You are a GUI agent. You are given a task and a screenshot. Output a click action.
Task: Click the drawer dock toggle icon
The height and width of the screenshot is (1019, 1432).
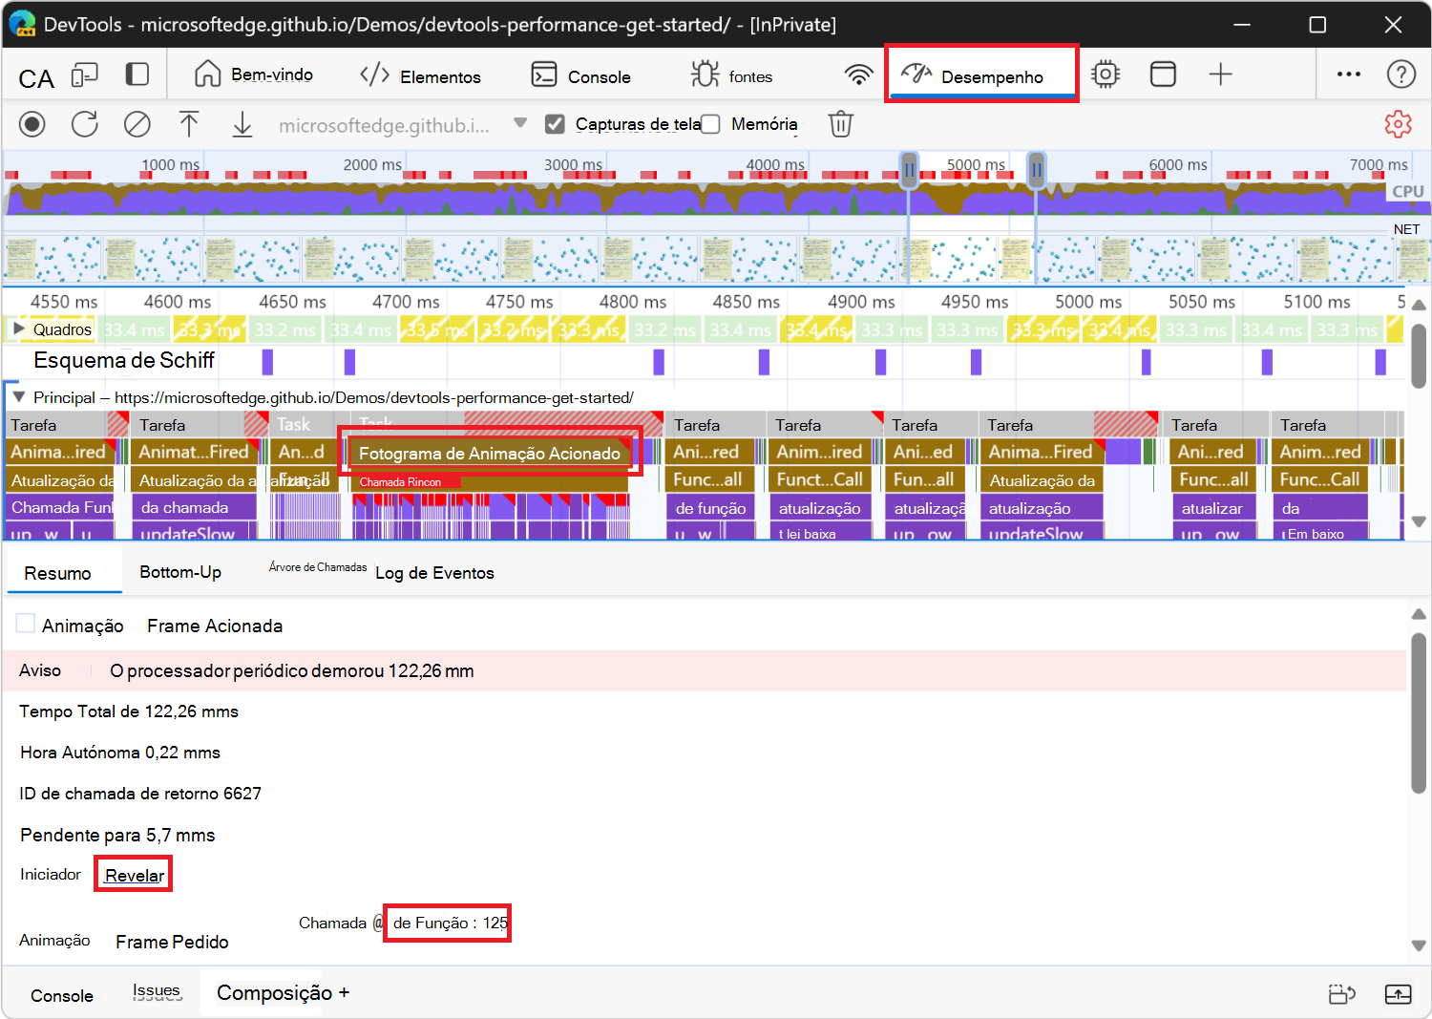point(1342,994)
